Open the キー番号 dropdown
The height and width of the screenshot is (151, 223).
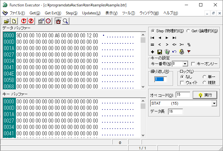point(185,64)
